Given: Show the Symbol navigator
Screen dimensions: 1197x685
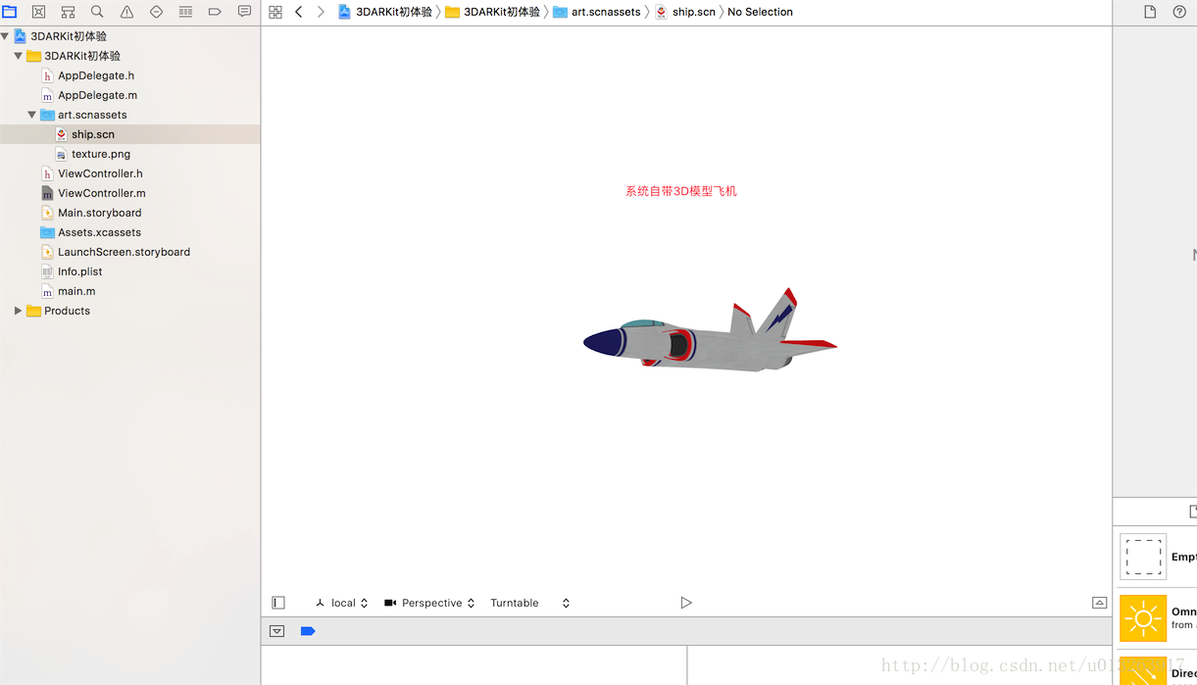Looking at the screenshot, I should [x=68, y=12].
